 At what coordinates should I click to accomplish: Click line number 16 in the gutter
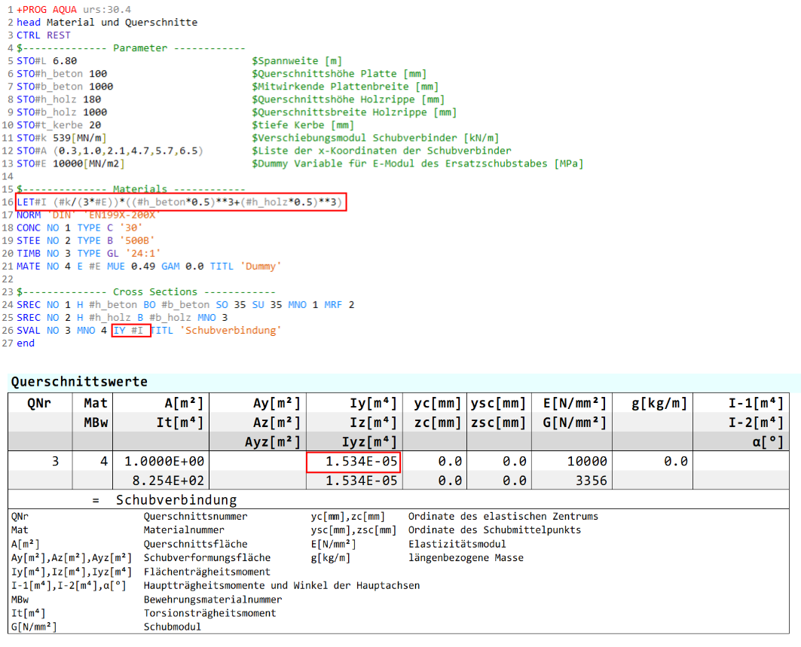tap(9, 202)
